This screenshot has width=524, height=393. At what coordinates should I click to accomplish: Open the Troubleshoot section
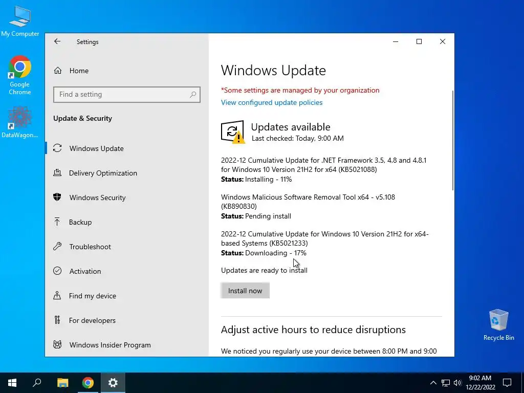[x=127, y=247]
